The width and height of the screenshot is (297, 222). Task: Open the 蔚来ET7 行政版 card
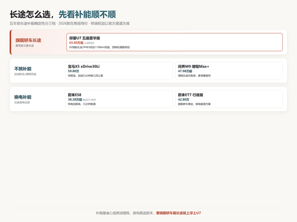click(229, 99)
